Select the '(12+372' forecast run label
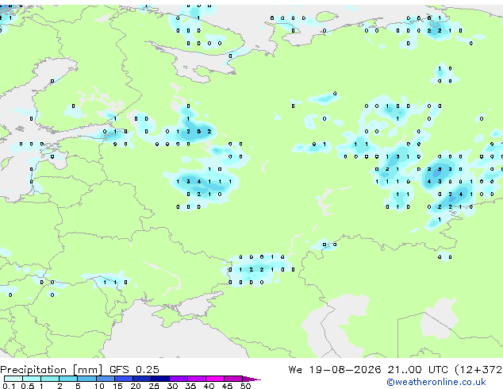 tap(478, 370)
